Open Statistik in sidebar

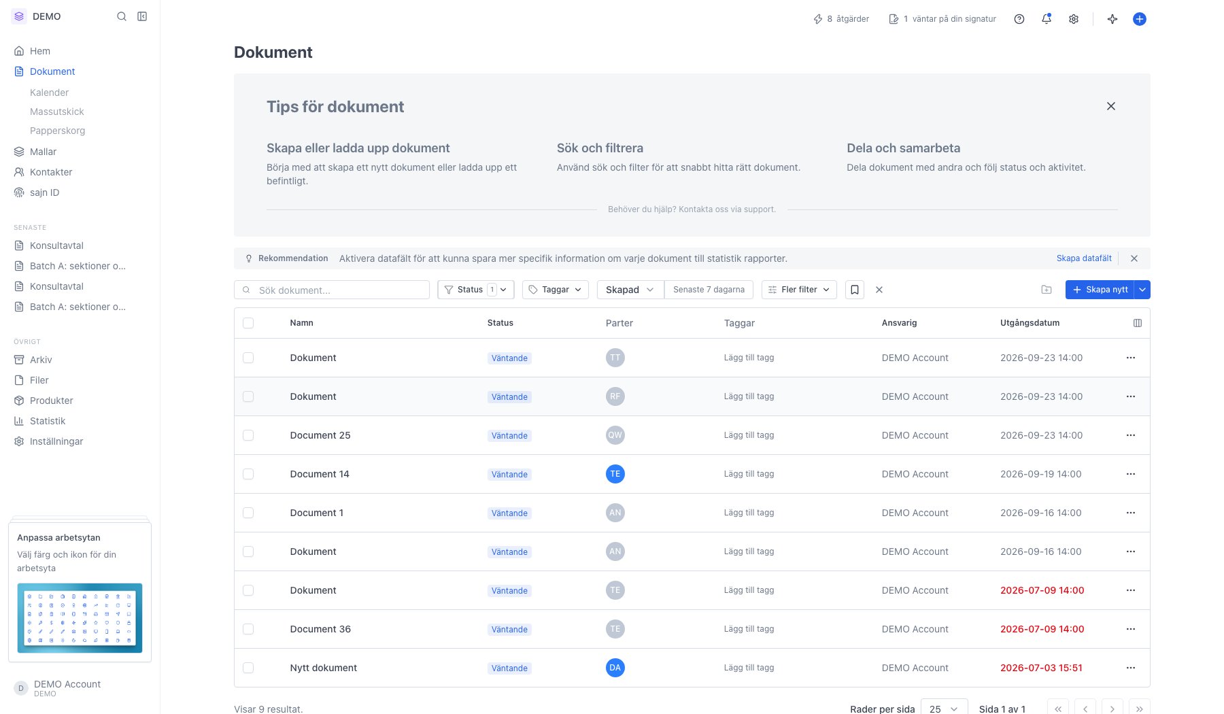click(48, 421)
